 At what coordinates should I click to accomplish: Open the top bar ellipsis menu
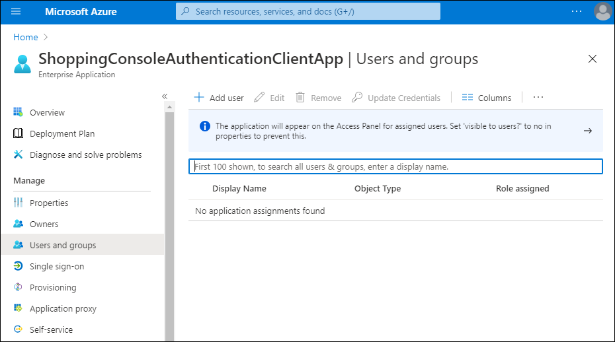tap(577, 11)
